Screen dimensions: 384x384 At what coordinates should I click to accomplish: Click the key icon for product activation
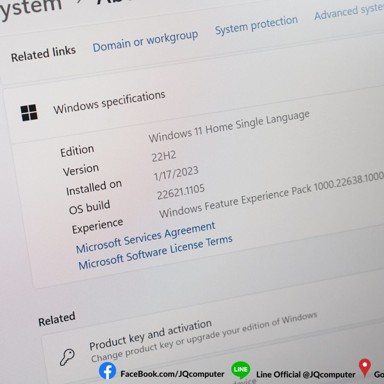click(67, 357)
